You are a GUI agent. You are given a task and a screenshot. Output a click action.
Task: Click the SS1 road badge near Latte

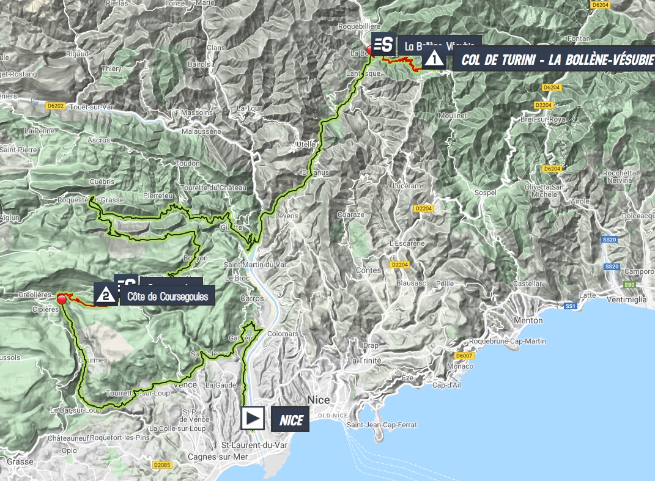[x=570, y=306]
